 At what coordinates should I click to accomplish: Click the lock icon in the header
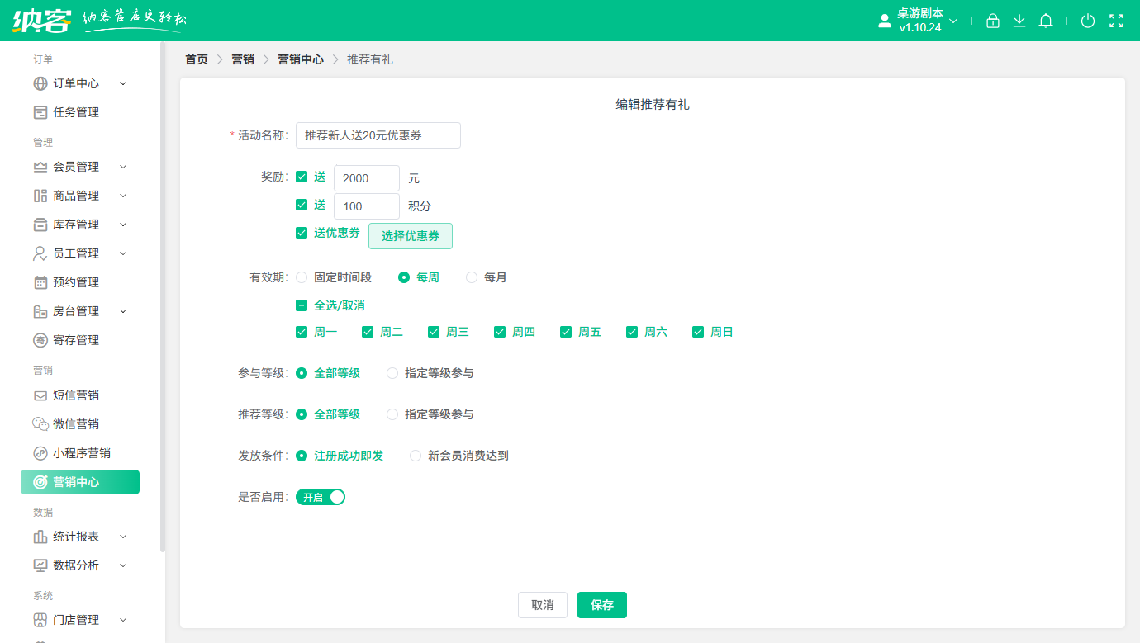tap(993, 21)
